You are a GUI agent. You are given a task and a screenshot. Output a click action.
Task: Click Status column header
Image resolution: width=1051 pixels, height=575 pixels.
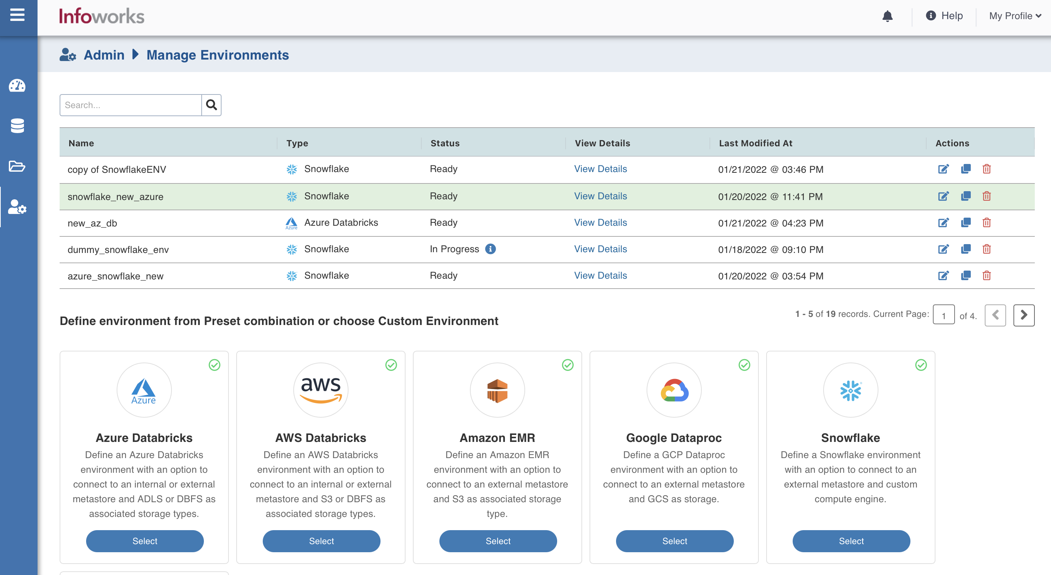click(445, 143)
